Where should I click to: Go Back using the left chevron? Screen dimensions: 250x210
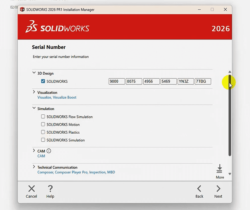click(x=199, y=189)
